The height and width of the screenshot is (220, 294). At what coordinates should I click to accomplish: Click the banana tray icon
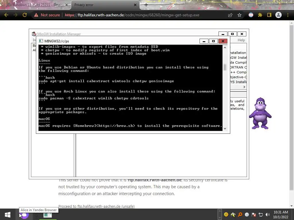point(233,215)
